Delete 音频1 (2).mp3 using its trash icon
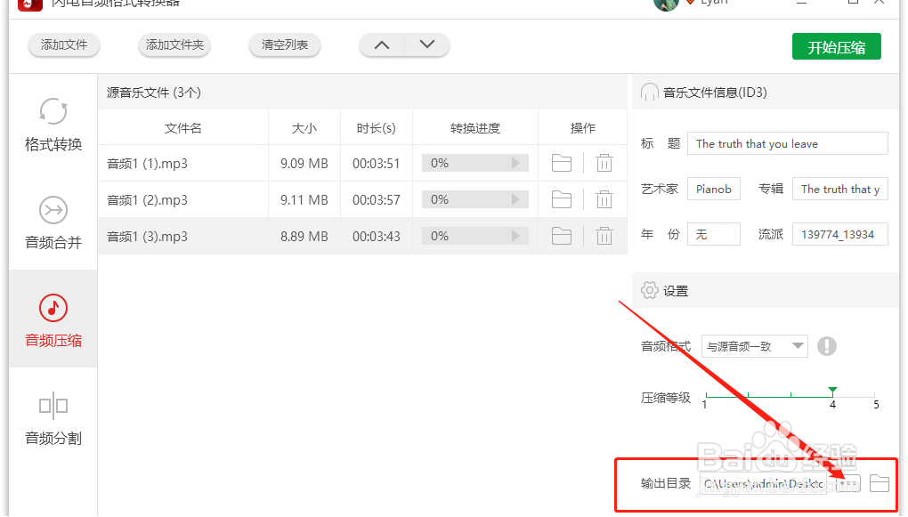 click(604, 198)
